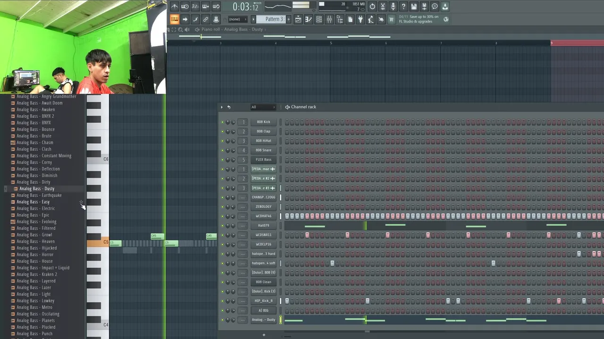
Task: Adjust the 808 Clap channel pan knob
Action: [x=227, y=131]
